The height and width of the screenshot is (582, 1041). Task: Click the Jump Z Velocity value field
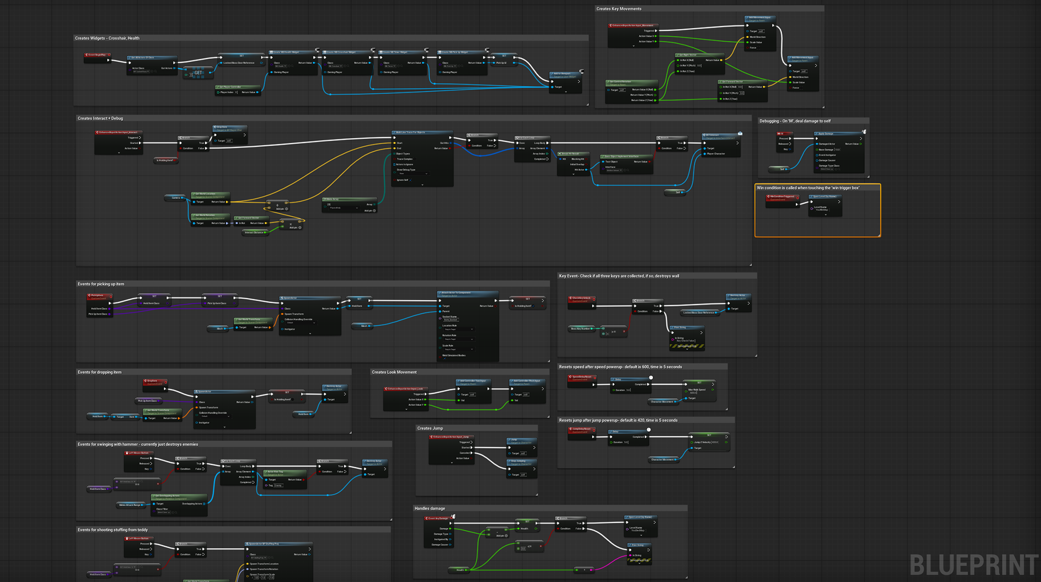[x=715, y=442]
